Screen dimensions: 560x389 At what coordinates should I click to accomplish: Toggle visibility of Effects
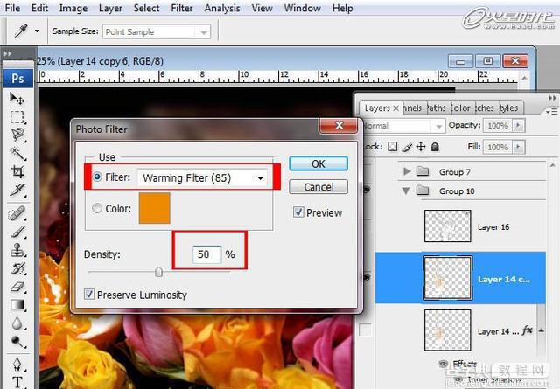coord(444,364)
